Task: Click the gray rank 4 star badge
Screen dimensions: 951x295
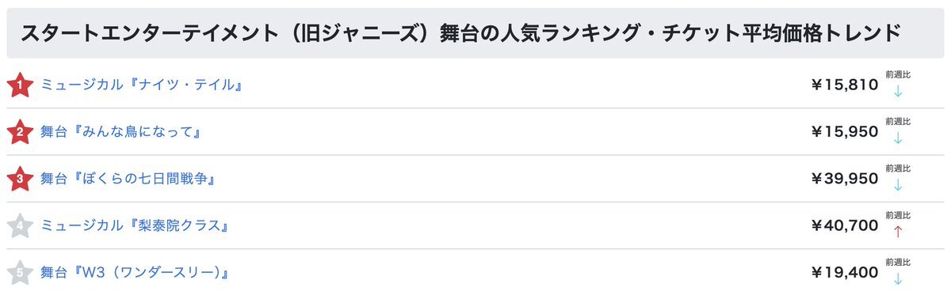Action: [19, 226]
